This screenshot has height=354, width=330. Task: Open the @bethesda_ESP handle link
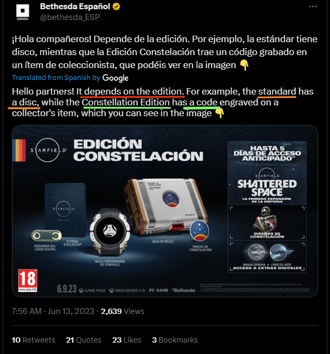[x=70, y=17]
